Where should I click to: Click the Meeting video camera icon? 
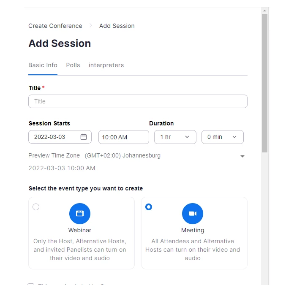pyautogui.click(x=193, y=213)
